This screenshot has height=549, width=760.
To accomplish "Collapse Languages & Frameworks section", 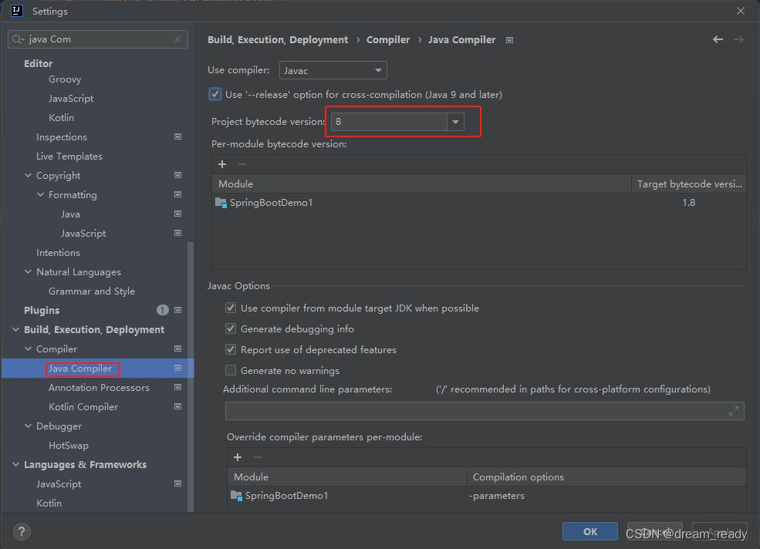I will coord(16,465).
